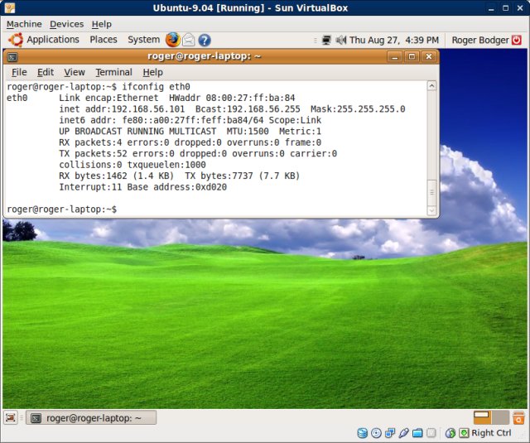Click the red power shutdown icon
Viewport: 530px width, 443px height.
[517, 41]
